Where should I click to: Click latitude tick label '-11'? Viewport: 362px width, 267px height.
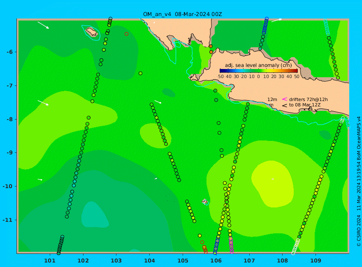coord(8,220)
